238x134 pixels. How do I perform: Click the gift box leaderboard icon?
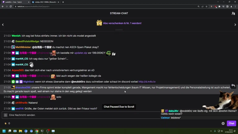click(99, 23)
